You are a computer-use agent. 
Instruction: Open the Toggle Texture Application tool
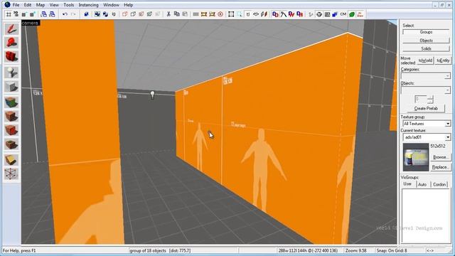pyautogui.click(x=11, y=102)
